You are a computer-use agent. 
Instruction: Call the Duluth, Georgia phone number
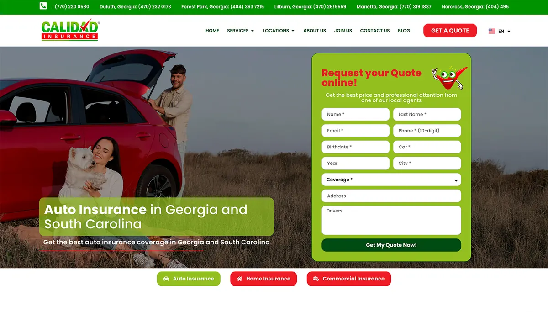(x=135, y=7)
